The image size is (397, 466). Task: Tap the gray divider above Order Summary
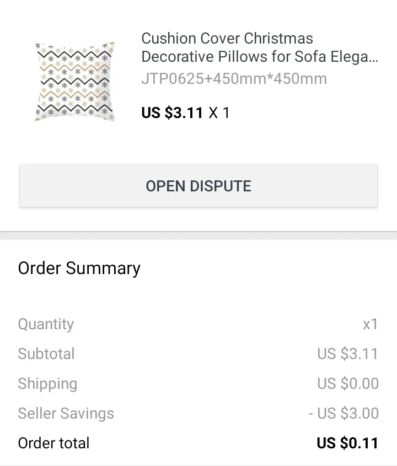coord(198,235)
